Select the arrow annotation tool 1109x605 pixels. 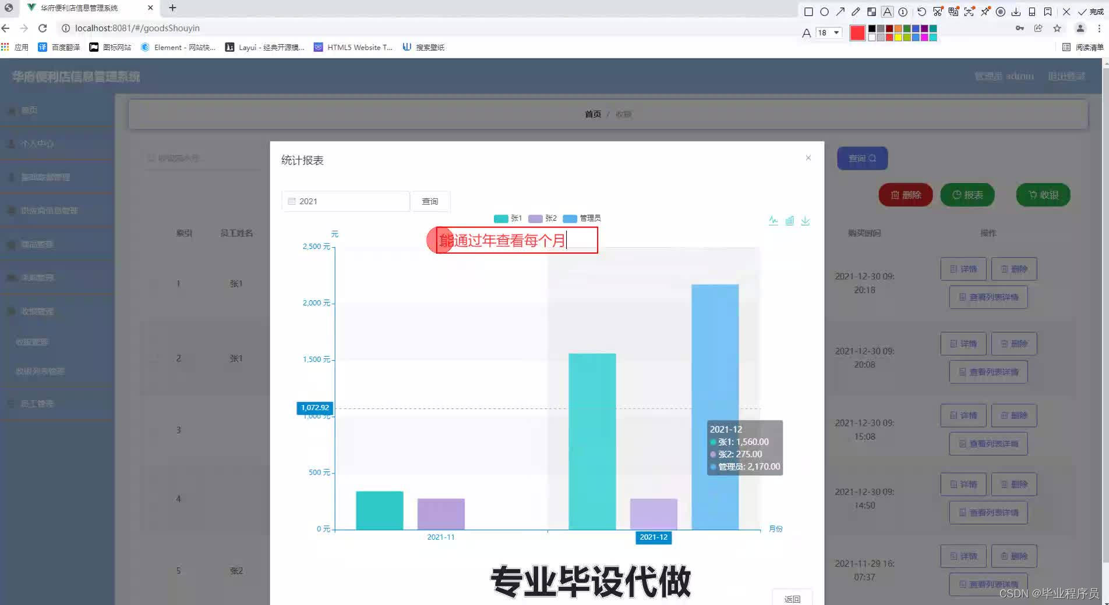pyautogui.click(x=840, y=12)
